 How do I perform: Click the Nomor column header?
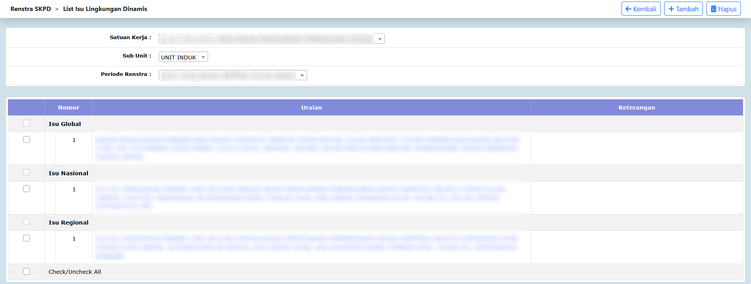[68, 108]
